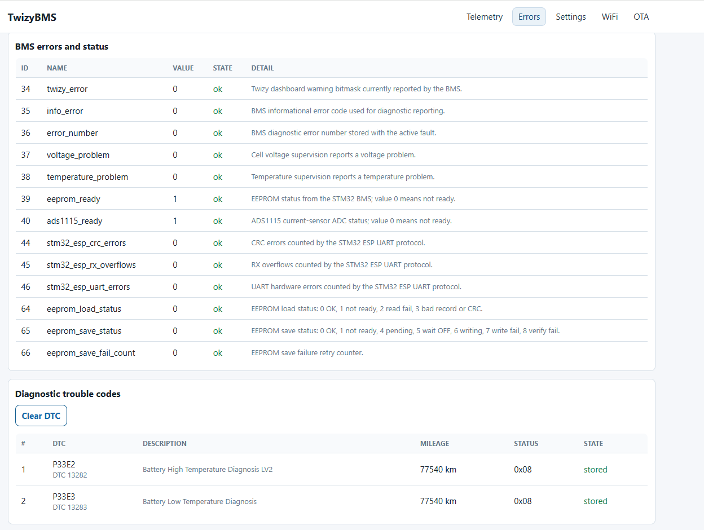Image resolution: width=704 pixels, height=530 pixels.
Task: Click the eeprom_ready row name
Action: click(x=73, y=199)
